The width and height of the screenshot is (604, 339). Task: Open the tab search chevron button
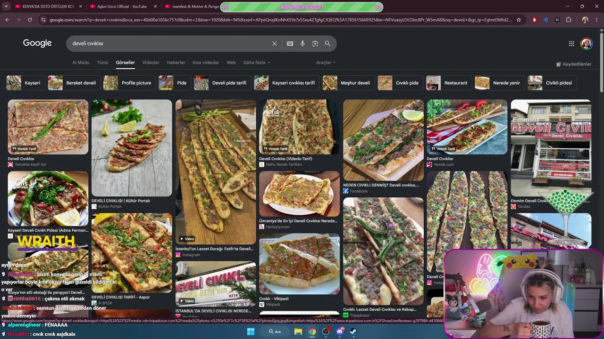(x=6, y=7)
